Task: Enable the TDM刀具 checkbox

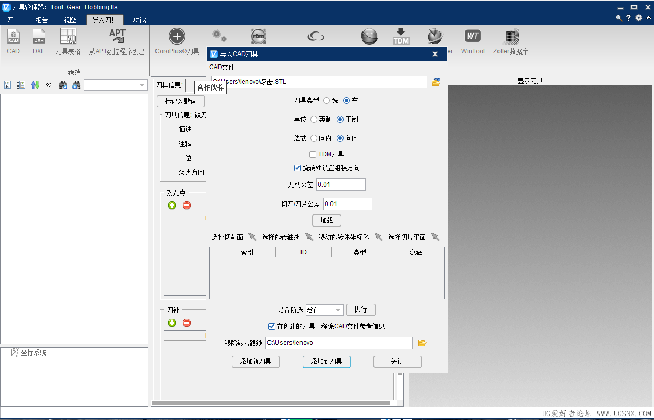Action: (x=313, y=154)
